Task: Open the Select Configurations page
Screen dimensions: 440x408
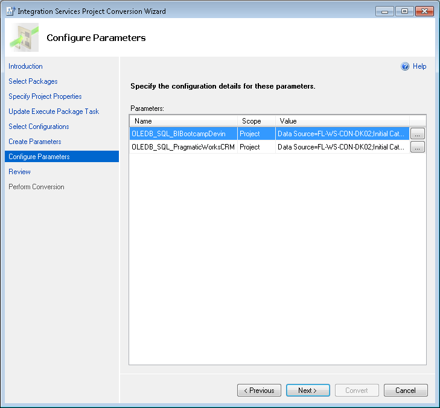Action: 39,127
